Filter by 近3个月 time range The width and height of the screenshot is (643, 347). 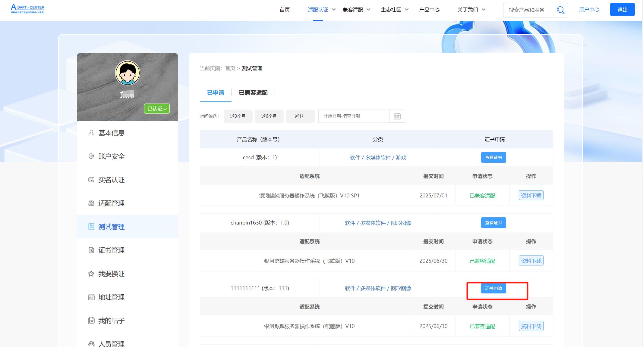tap(238, 116)
